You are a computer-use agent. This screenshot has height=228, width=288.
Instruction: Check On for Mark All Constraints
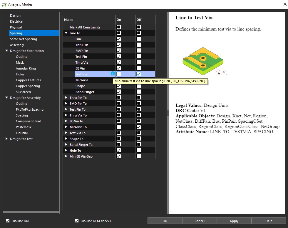coord(119,27)
